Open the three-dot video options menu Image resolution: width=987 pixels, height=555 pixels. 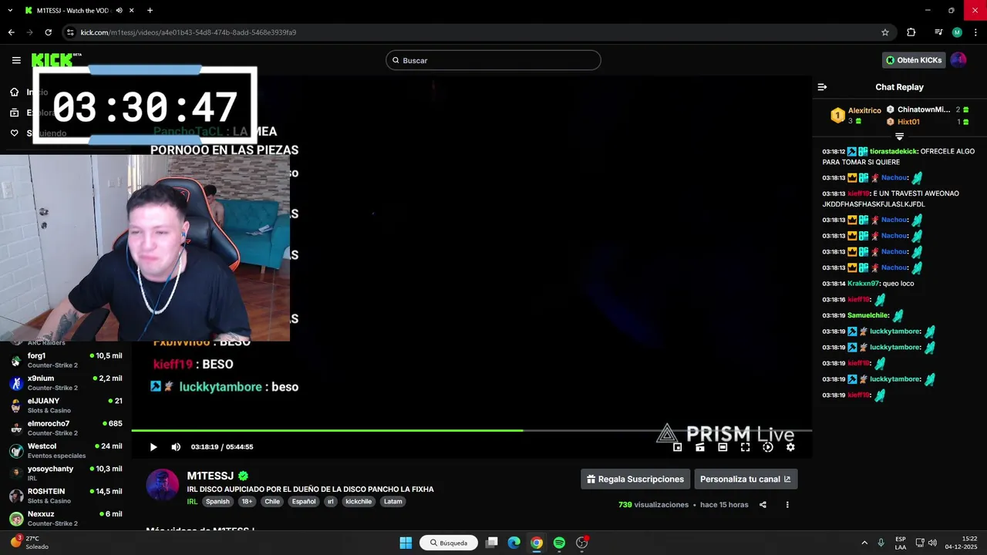pyautogui.click(x=787, y=505)
